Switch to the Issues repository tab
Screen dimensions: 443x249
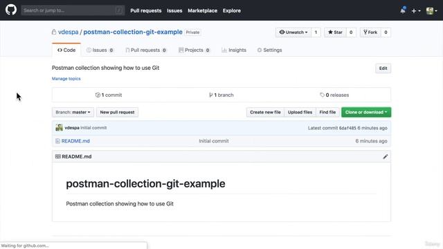pyautogui.click(x=100, y=50)
